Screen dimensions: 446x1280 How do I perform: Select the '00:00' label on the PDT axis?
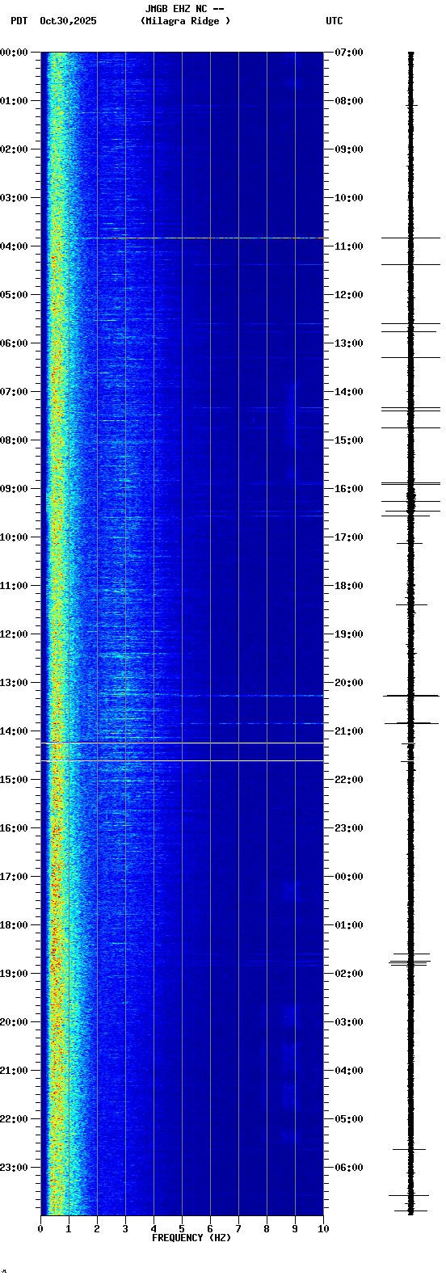14,53
